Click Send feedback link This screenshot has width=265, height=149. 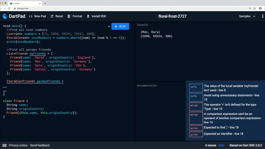point(40,145)
